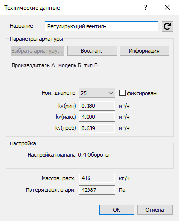This screenshot has height=221, width=179.
Task: Confirm with the OK button
Action: [x=117, y=210]
